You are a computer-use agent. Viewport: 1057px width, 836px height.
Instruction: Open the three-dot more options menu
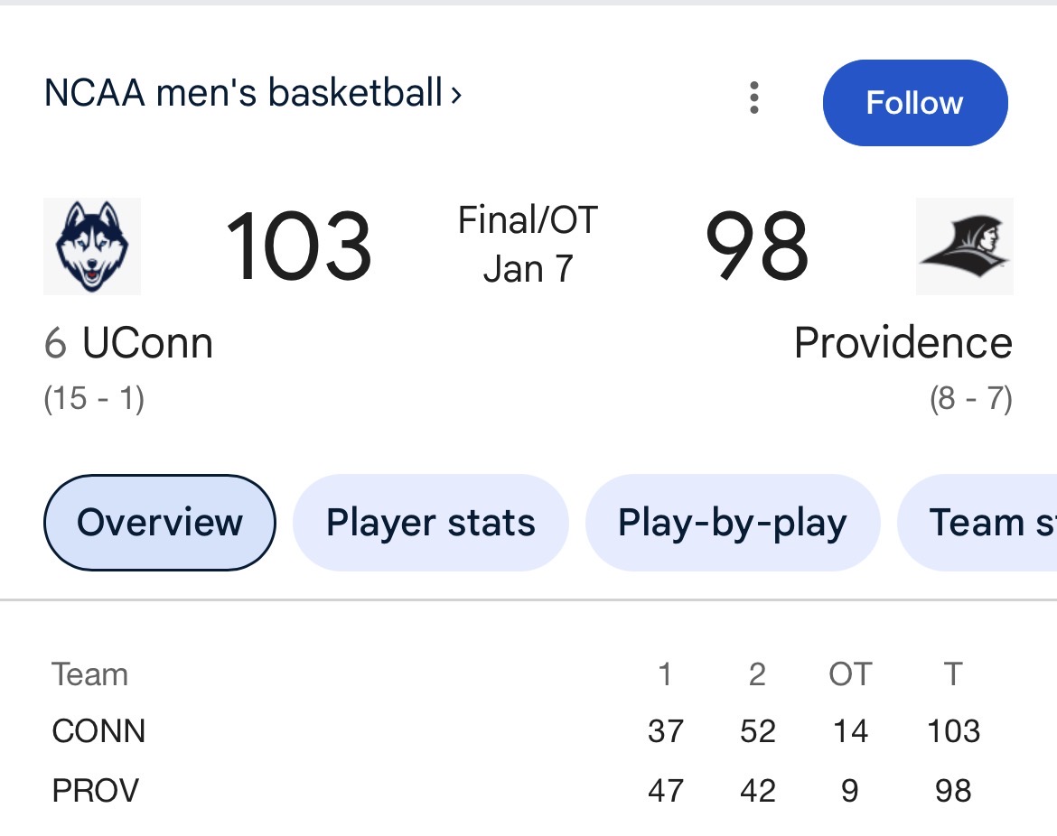[x=754, y=98]
